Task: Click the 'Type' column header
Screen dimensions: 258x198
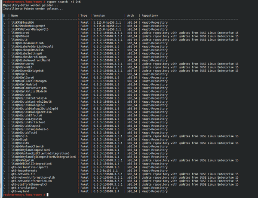Action: (x=84, y=15)
